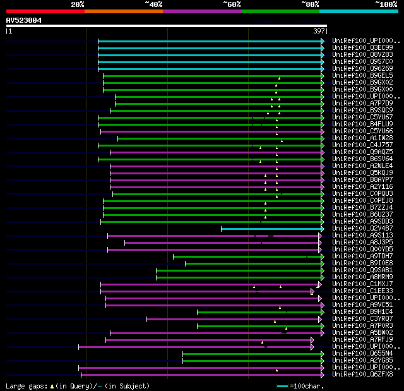Click the orange ~40% identity color segment
This screenshot has height=391, width=404.
(124, 11)
